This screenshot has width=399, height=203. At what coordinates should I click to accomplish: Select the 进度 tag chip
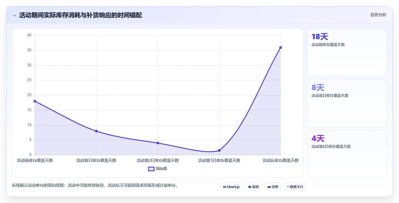point(273,187)
